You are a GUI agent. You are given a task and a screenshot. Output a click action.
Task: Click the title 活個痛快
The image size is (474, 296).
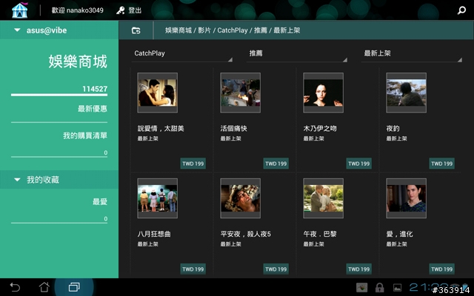pos(234,129)
